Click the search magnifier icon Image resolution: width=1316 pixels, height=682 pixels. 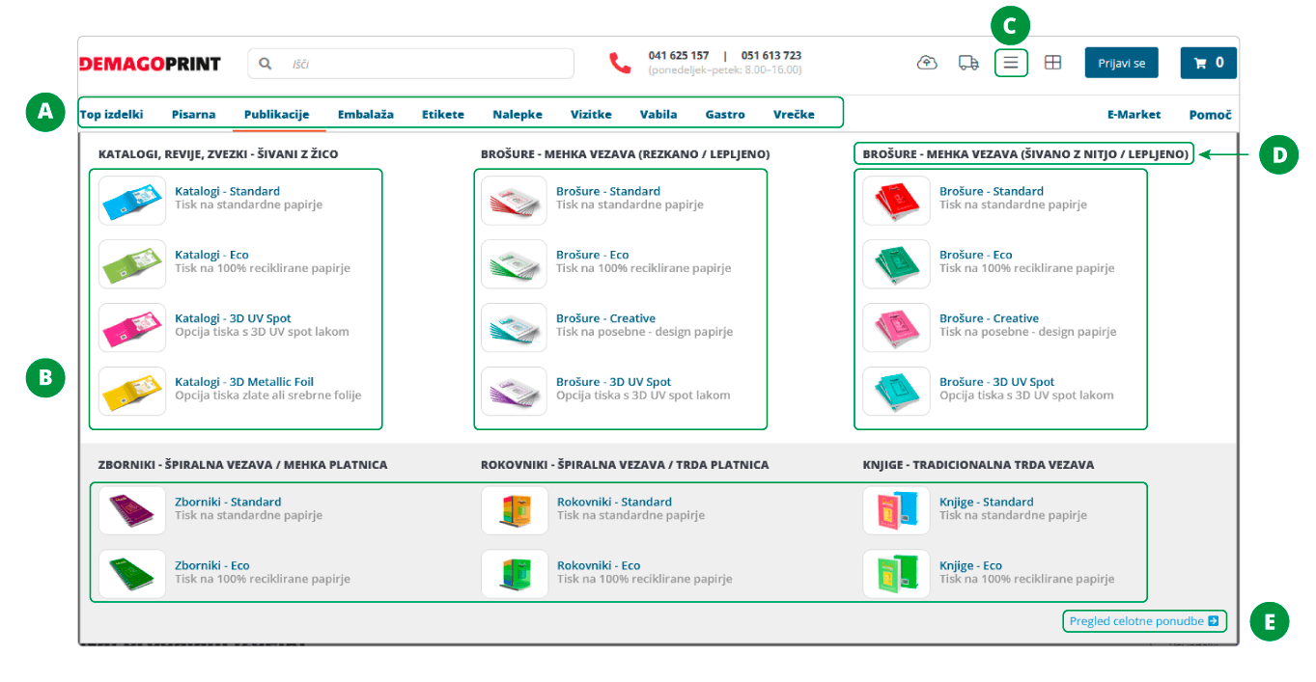[x=266, y=64]
